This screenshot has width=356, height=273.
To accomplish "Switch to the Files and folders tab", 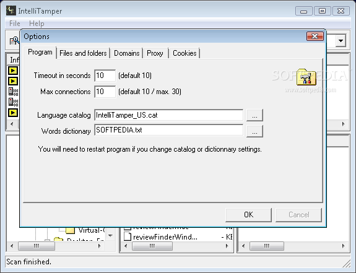I will pyautogui.click(x=83, y=53).
